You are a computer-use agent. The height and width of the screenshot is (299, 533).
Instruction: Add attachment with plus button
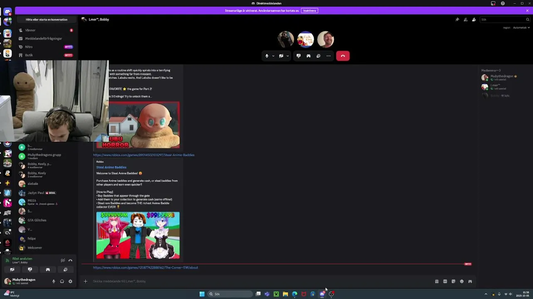[86, 281]
